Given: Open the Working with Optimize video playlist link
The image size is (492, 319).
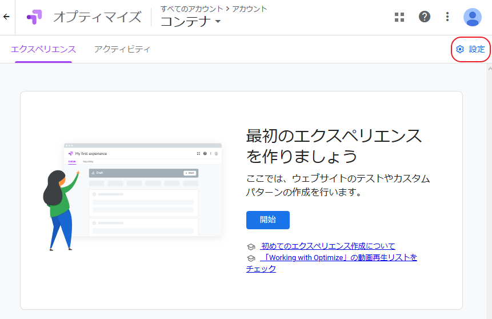Looking at the screenshot, I should 338,258.
